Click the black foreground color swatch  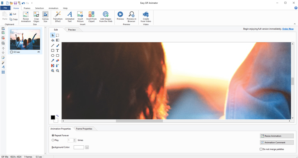[x=53, y=118]
